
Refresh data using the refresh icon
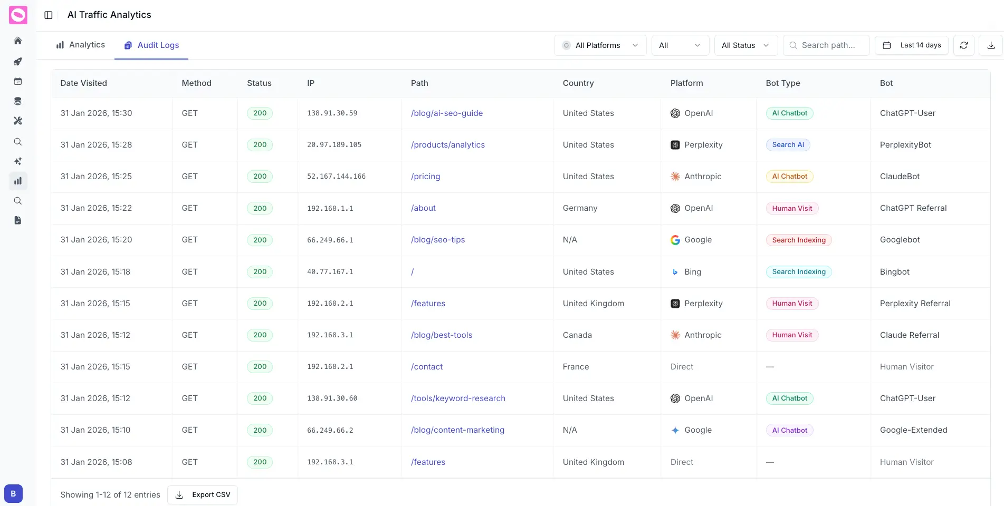tap(963, 45)
